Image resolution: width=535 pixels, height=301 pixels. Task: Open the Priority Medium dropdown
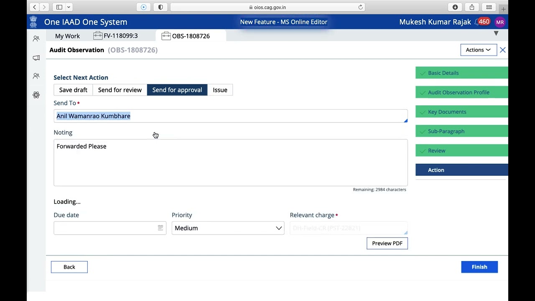point(228,228)
